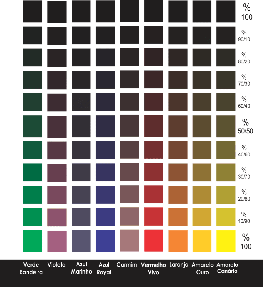Choose the pure Laranja orange swatch in the bottom row
The height and width of the screenshot is (287, 263).
178,241
